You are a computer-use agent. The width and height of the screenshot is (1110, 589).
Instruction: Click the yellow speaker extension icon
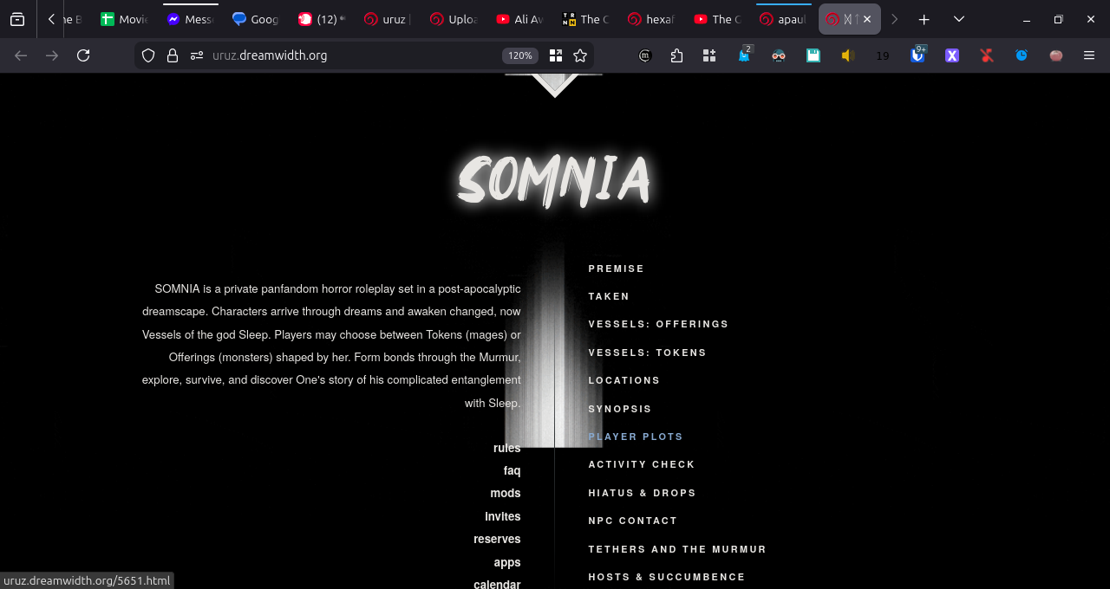coord(847,55)
